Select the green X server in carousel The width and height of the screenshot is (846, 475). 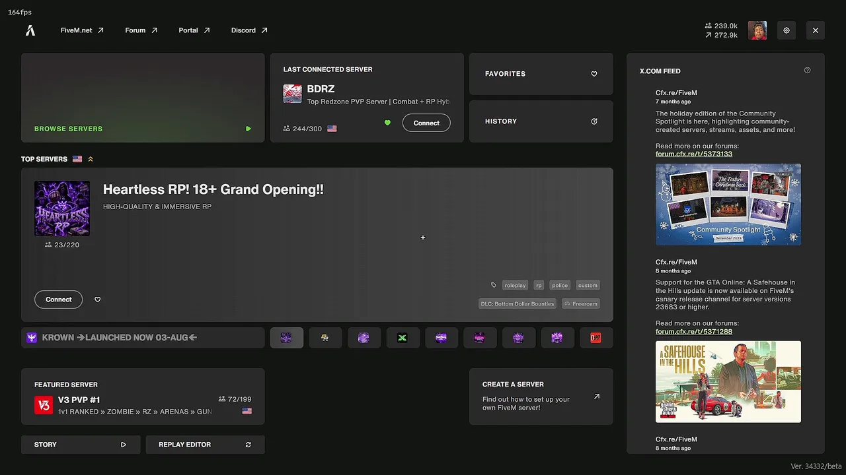tap(403, 338)
